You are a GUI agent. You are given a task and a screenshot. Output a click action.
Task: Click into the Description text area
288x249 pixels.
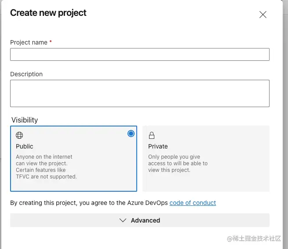tap(140, 93)
